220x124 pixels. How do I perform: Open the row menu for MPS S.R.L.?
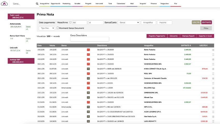213,107
